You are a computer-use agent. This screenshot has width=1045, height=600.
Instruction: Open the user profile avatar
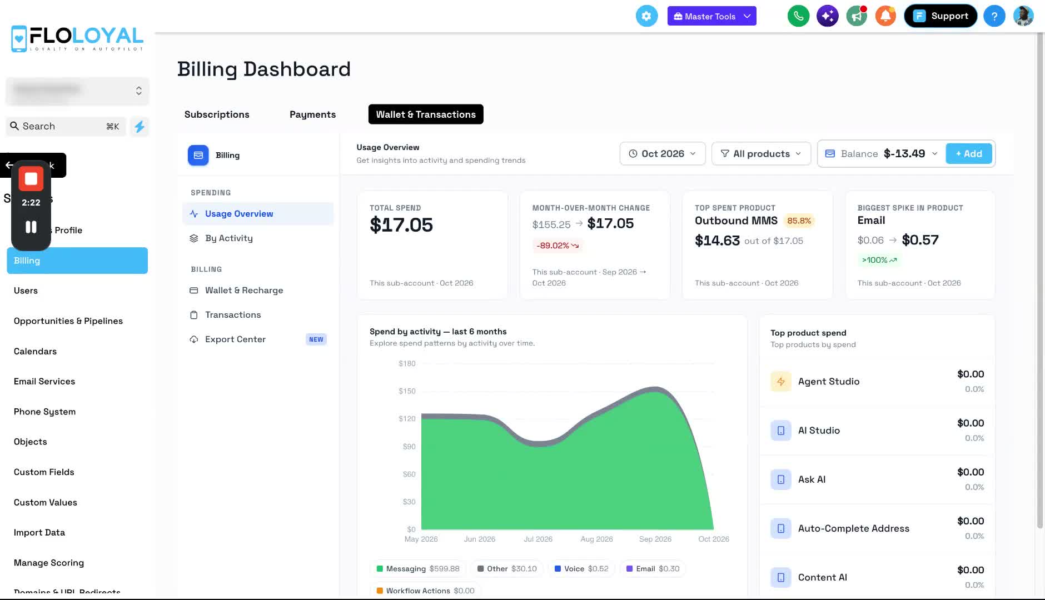[1023, 16]
